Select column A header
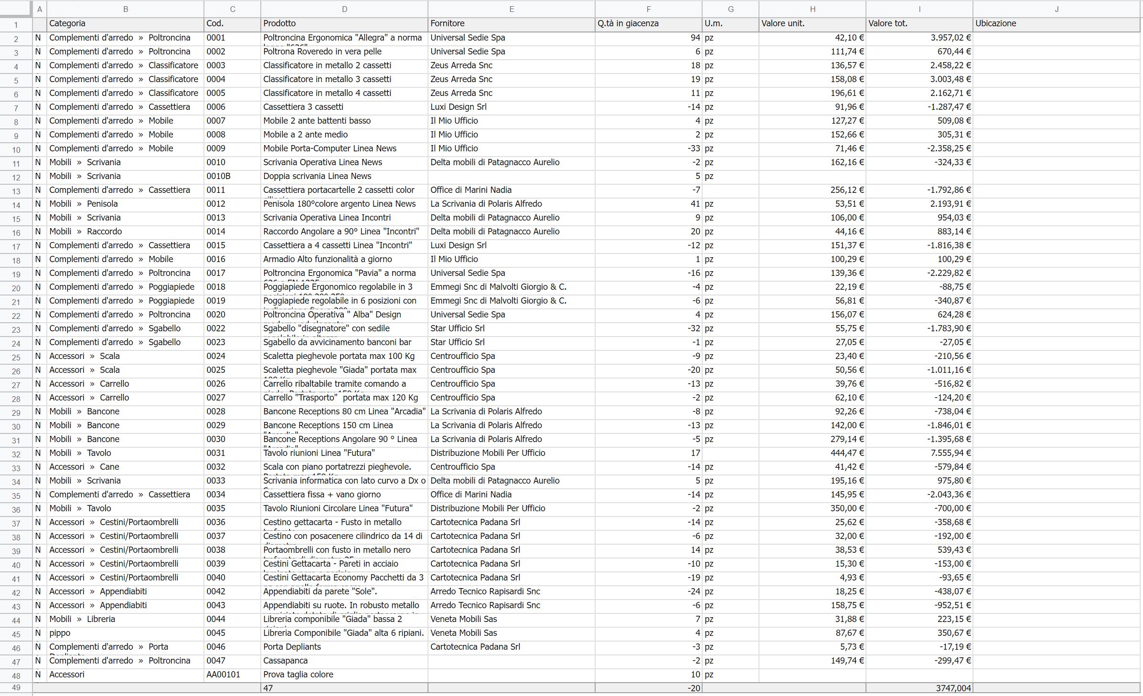The width and height of the screenshot is (1143, 696). 39,9
